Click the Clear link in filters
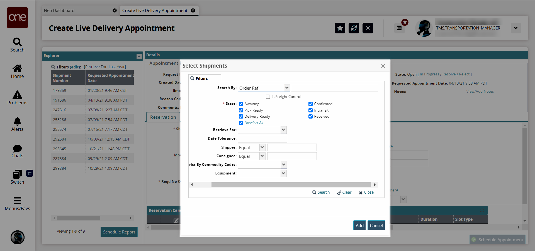Image resolution: width=535 pixels, height=251 pixels. tap(347, 192)
